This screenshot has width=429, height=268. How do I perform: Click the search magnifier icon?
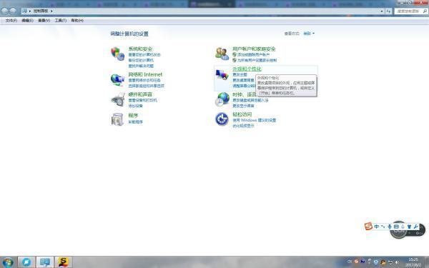click(x=425, y=11)
